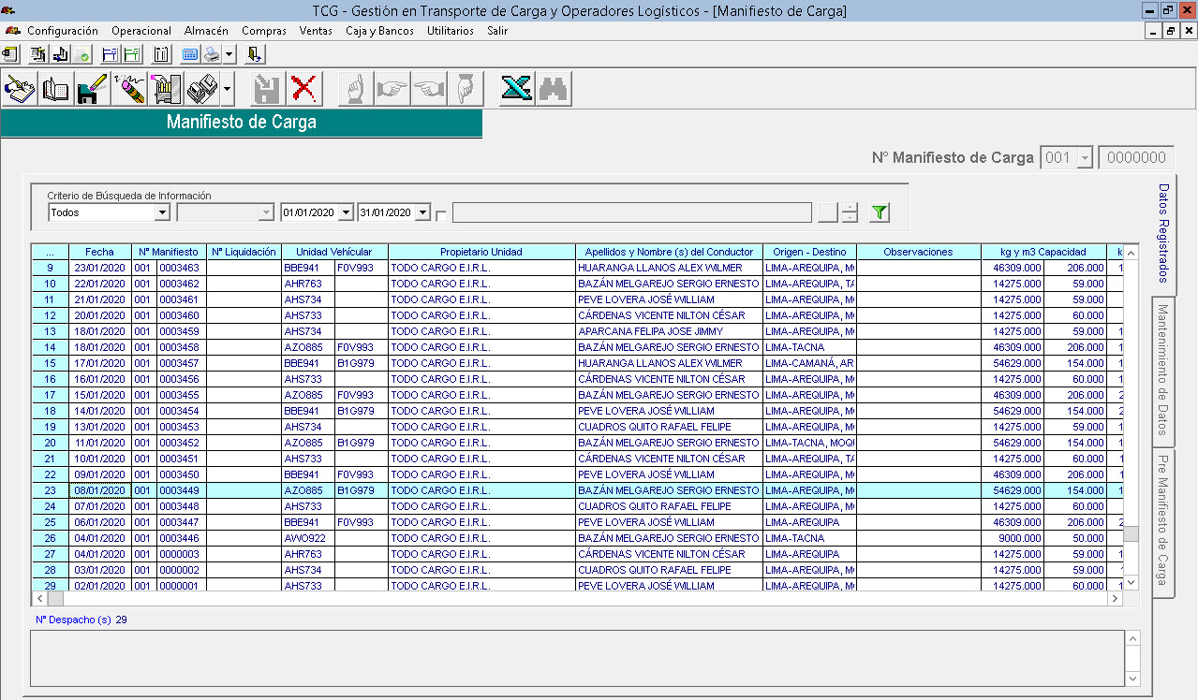1198x700 pixels.
Task: Toggle the checkbox beside the date range
Action: pos(441,214)
